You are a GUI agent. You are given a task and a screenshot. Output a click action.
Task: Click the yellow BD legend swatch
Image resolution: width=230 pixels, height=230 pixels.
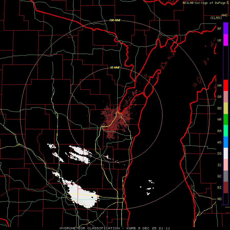pyautogui.click(x=226, y=108)
